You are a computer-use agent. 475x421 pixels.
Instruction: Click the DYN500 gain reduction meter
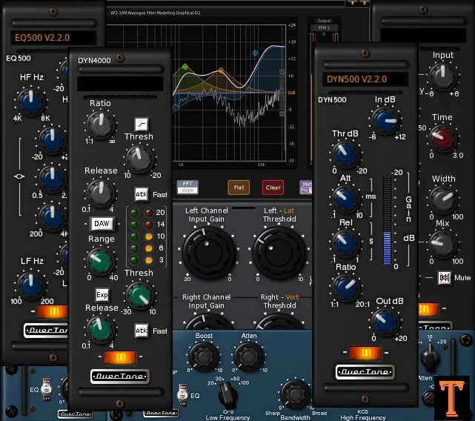click(x=387, y=220)
